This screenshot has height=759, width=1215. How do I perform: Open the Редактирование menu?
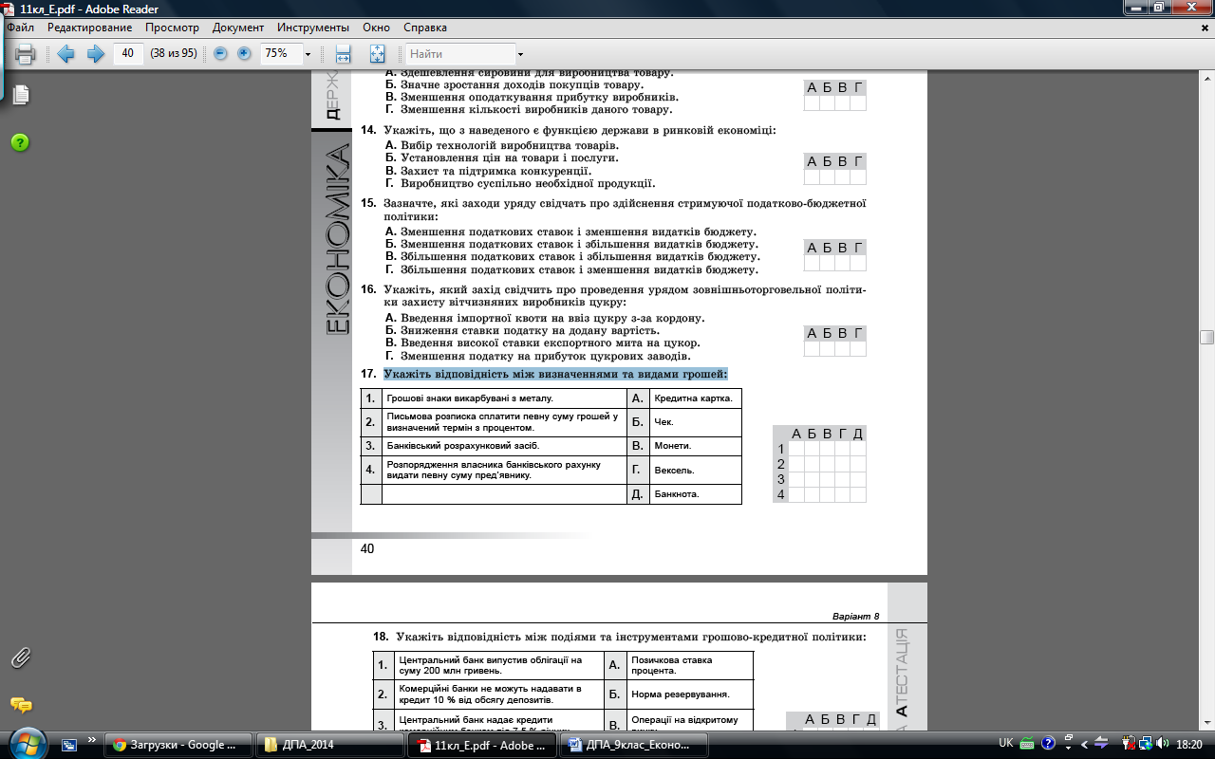pyautogui.click(x=90, y=28)
